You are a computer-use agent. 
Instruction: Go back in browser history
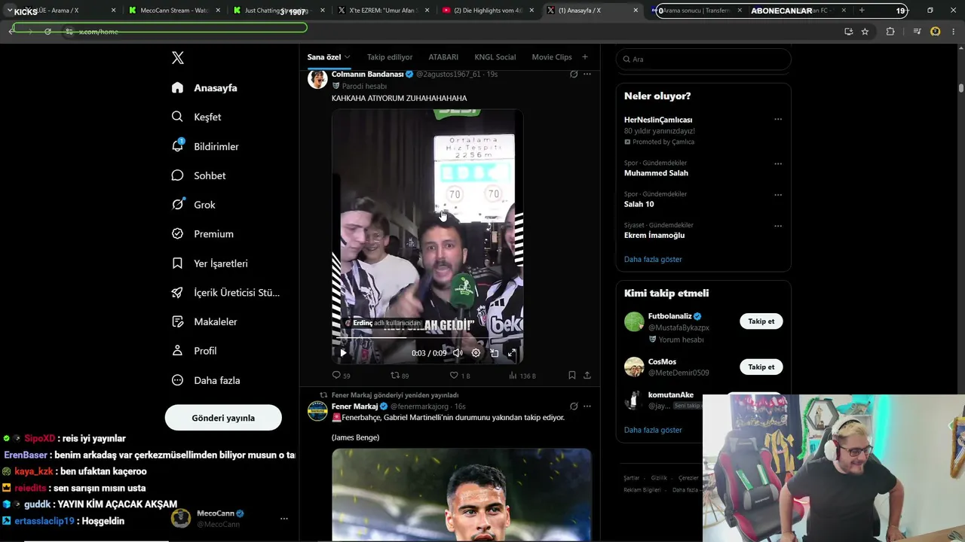(x=11, y=32)
